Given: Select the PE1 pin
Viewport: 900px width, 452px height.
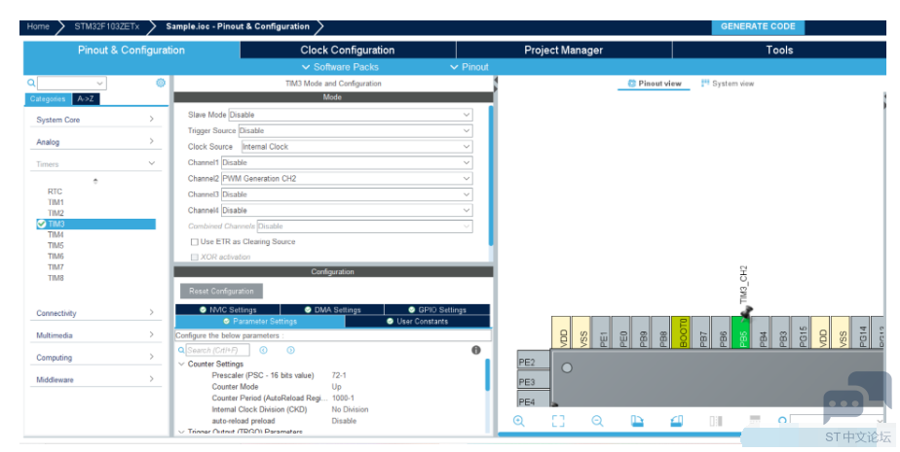Looking at the screenshot, I should coord(603,331).
